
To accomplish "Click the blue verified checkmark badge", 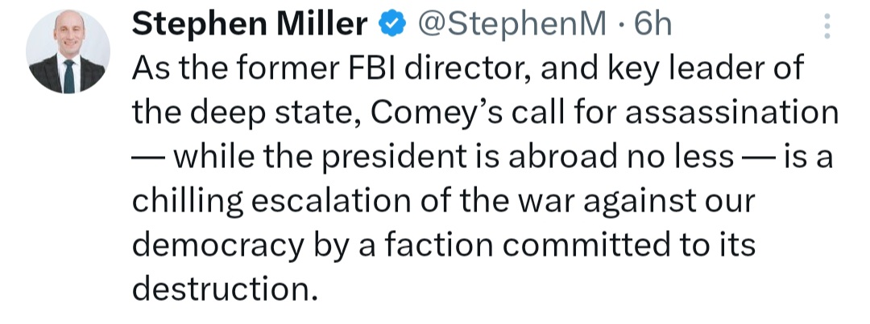I will 393,25.
